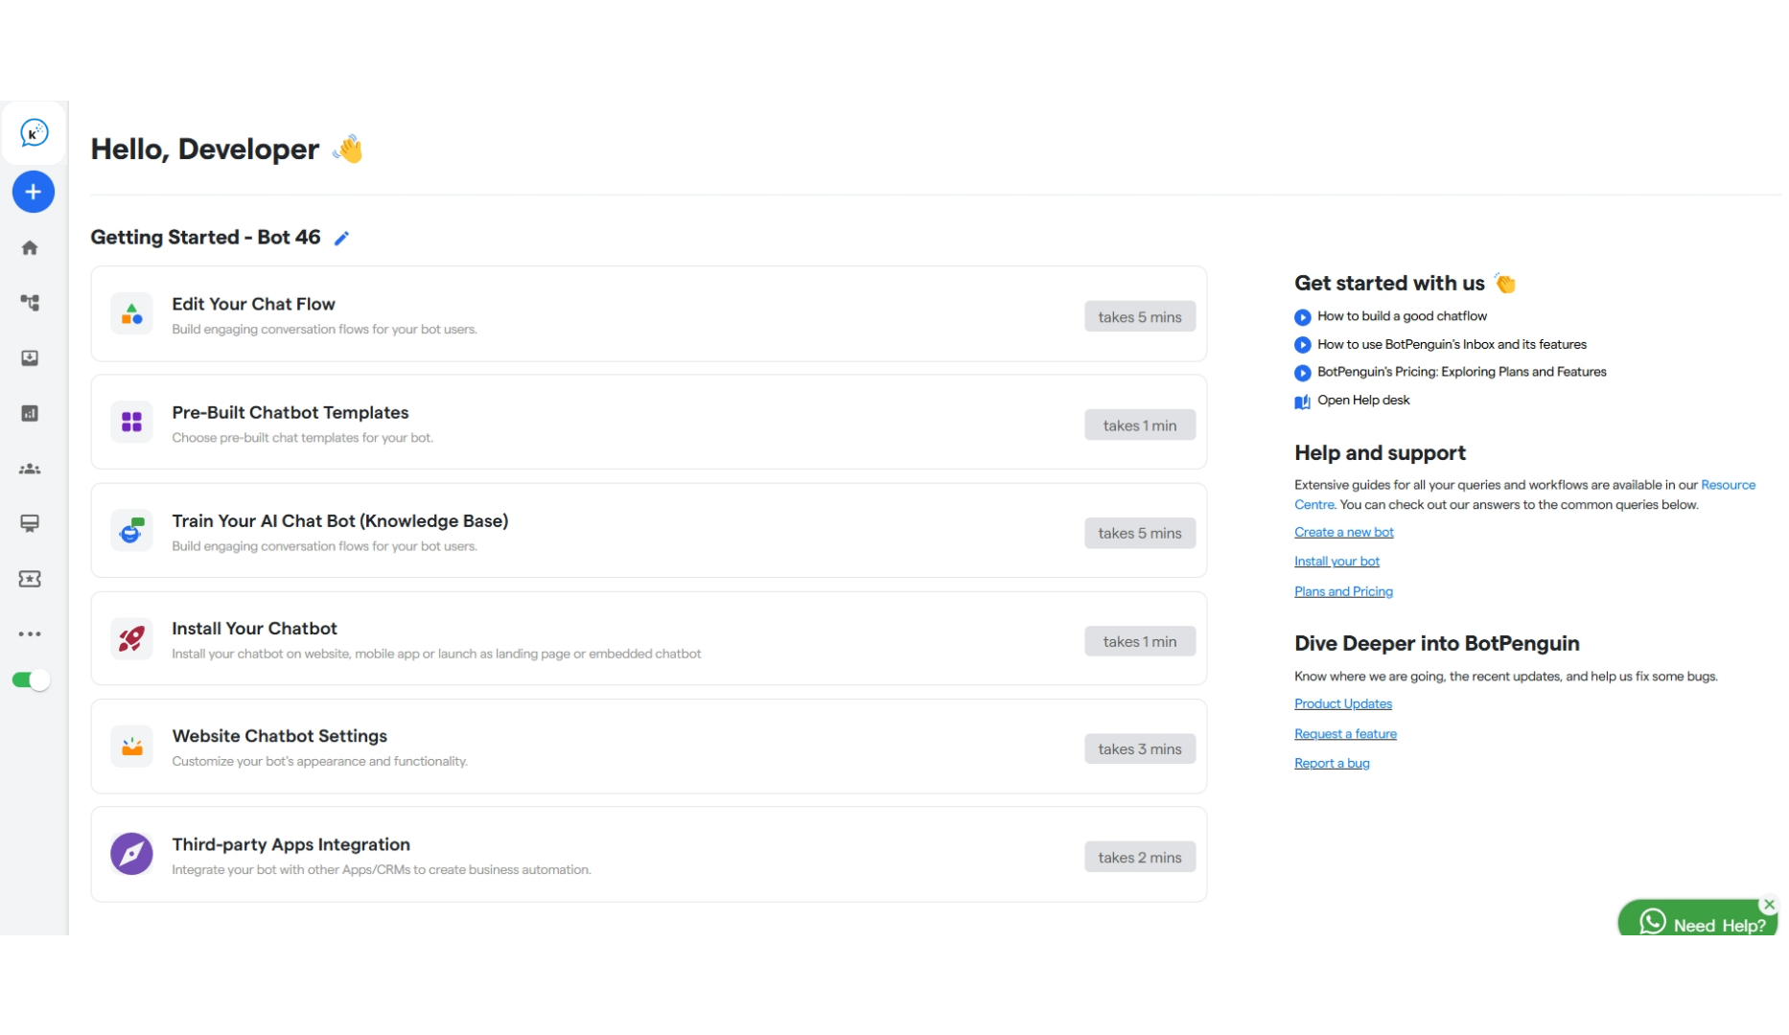1789x1035 pixels.
Task: Open BotPenguin's Pricing: Exploring Plans link
Action: (x=1461, y=372)
